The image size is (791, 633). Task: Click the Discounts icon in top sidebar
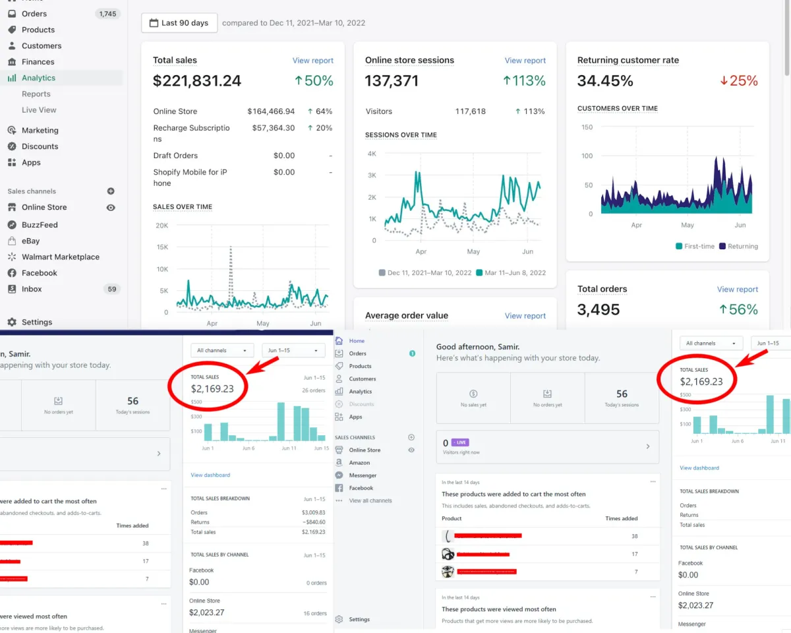point(12,146)
